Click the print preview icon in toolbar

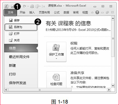tap(37, 6)
